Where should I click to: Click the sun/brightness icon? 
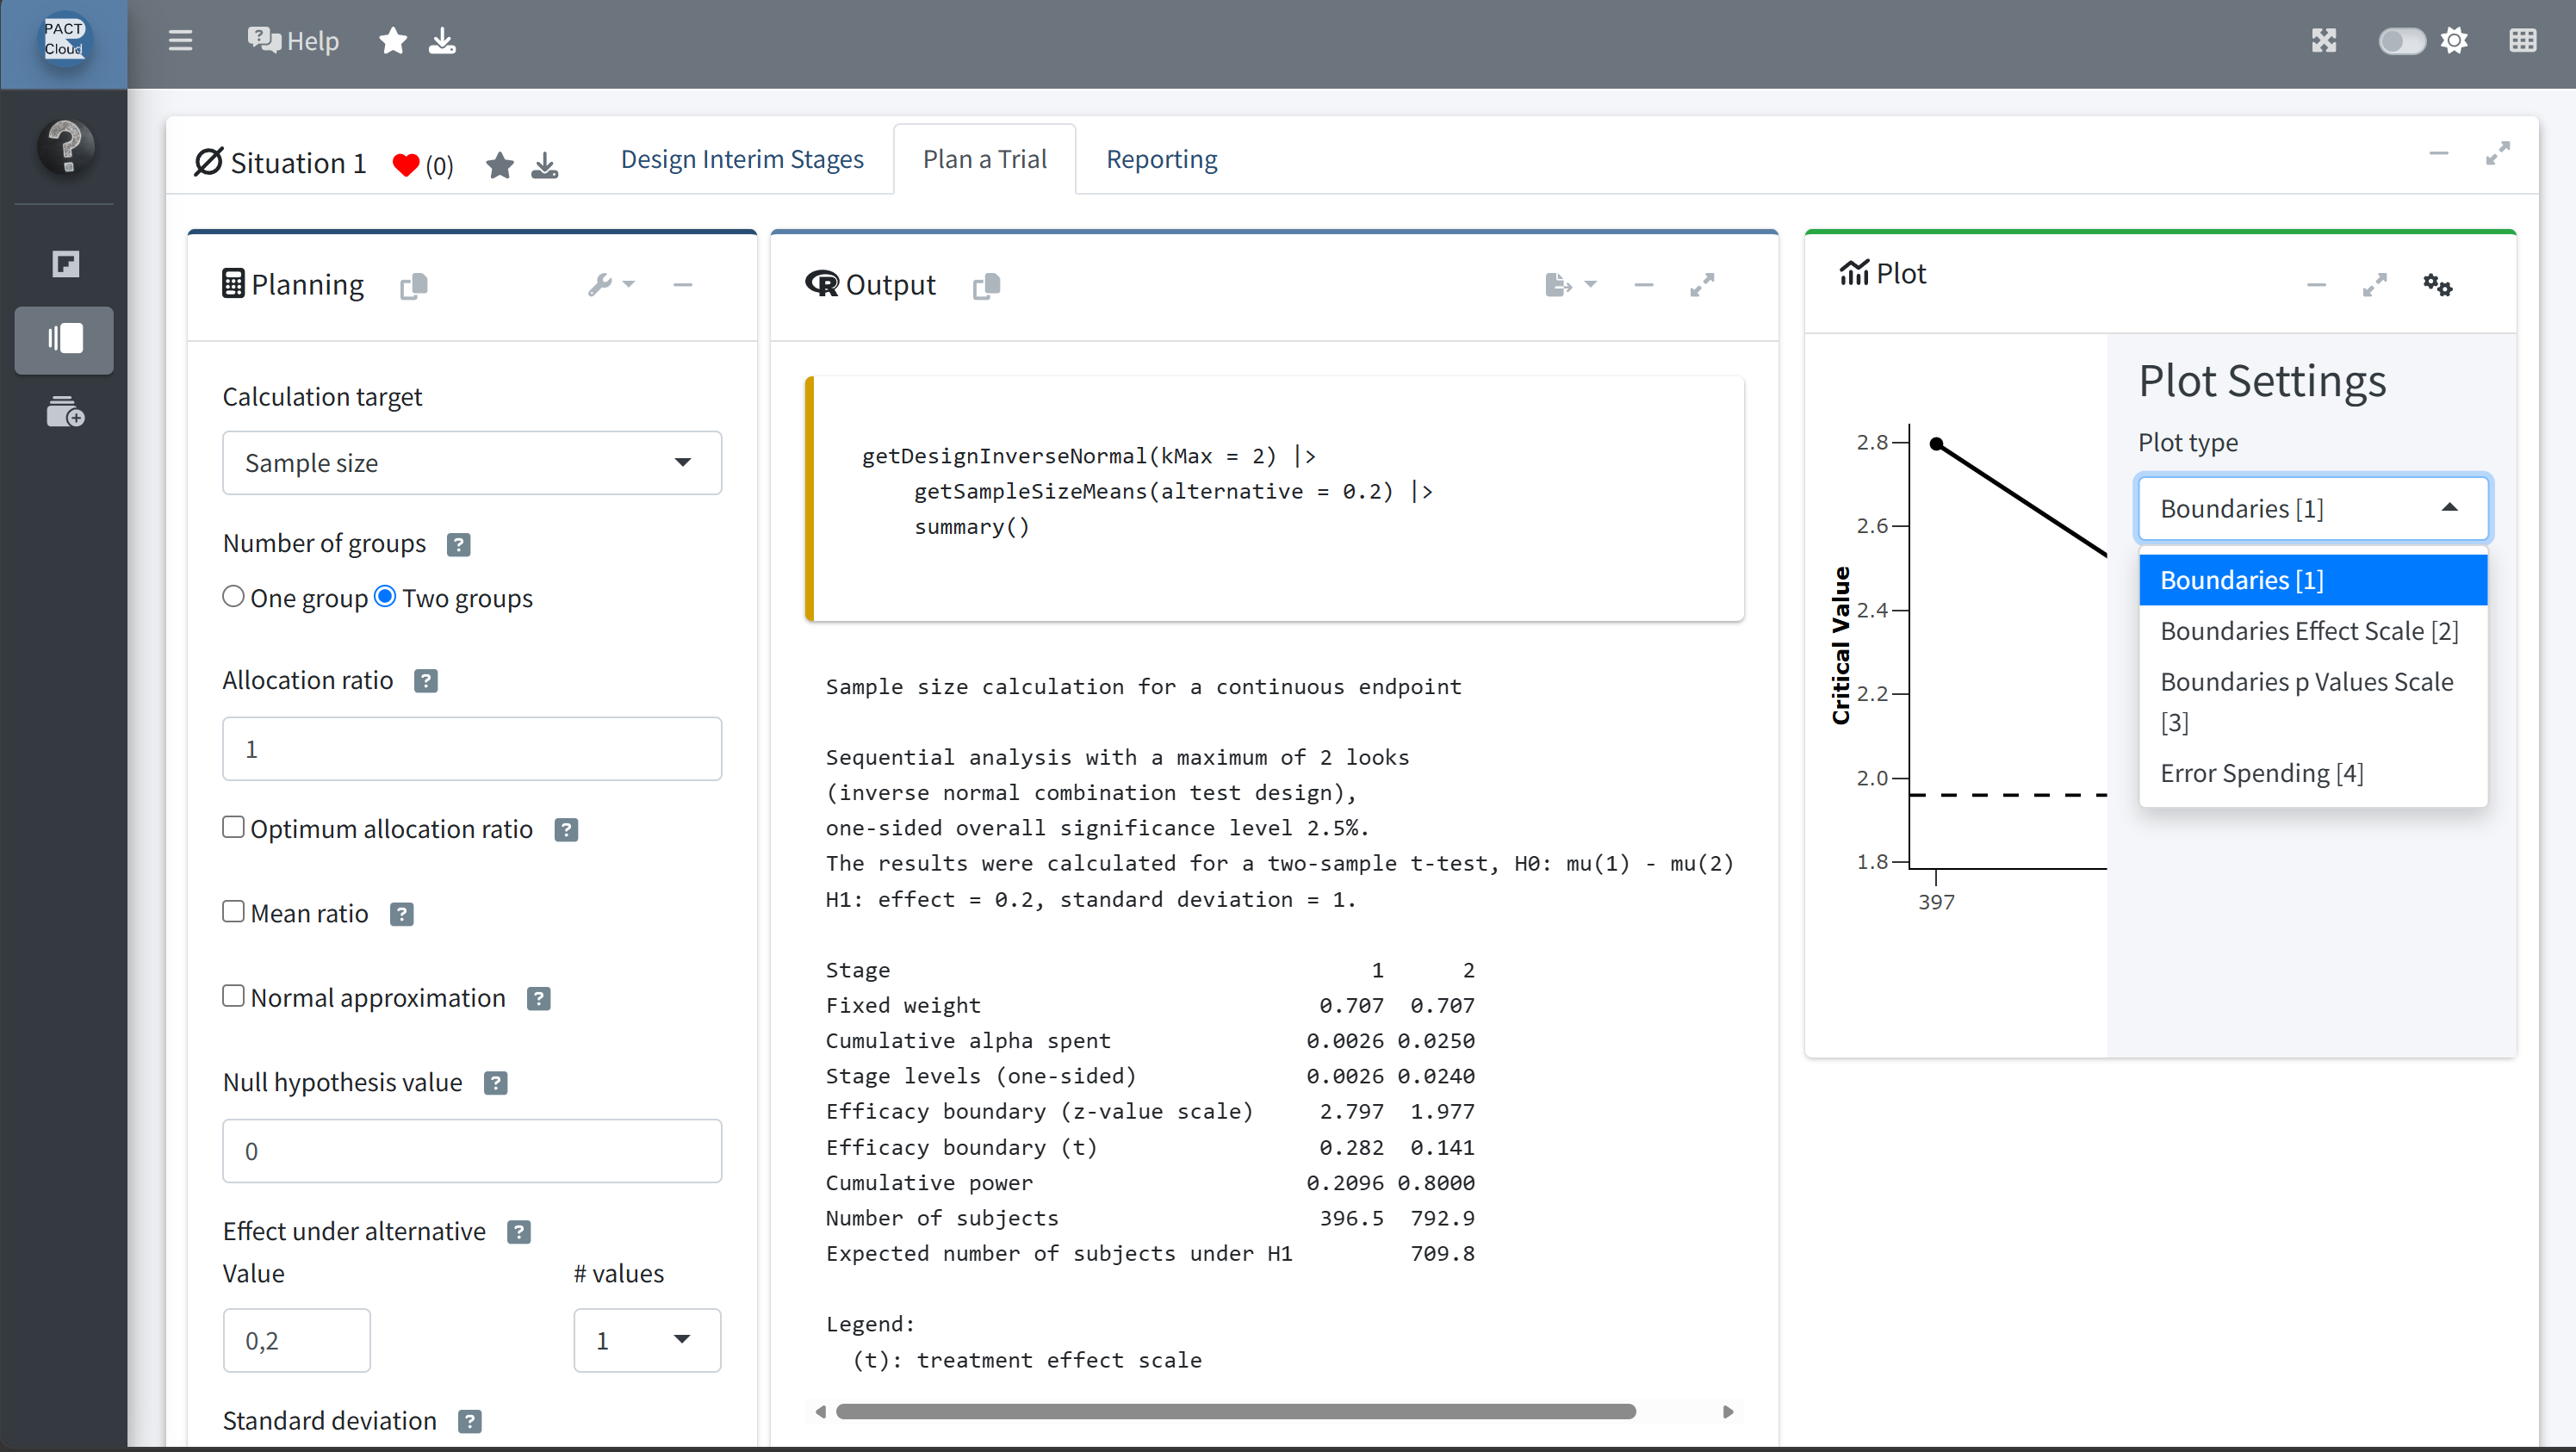tap(2454, 41)
